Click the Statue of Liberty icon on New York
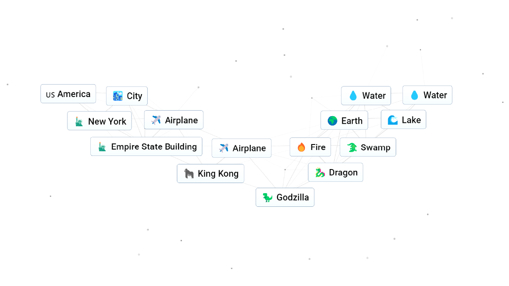 [79, 121]
